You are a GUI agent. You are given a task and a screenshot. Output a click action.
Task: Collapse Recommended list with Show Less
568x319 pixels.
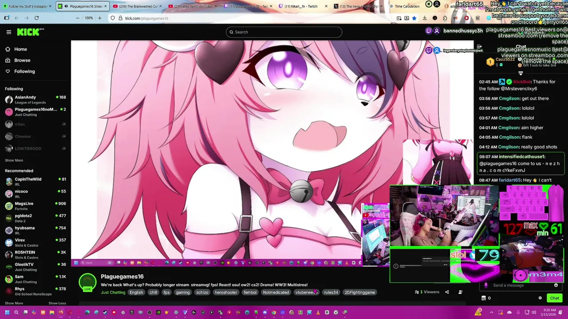coord(57,303)
